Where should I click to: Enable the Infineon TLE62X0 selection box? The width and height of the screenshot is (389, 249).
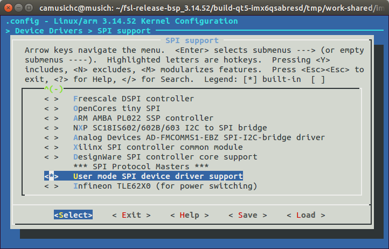(x=52, y=186)
